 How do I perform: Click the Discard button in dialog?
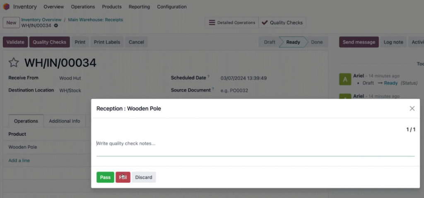click(x=144, y=177)
